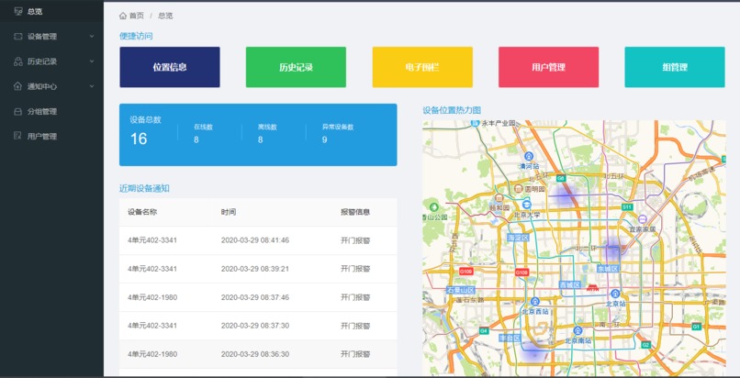Click the 设备名称 column header
740x378 pixels.
(142, 212)
